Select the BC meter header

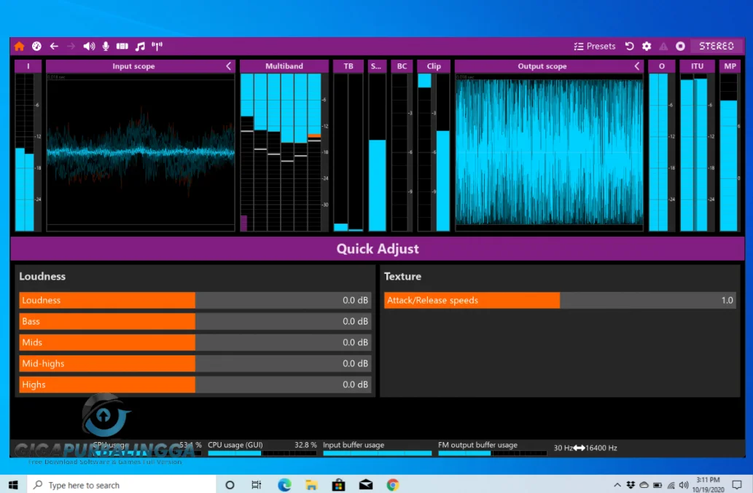pyautogui.click(x=402, y=66)
